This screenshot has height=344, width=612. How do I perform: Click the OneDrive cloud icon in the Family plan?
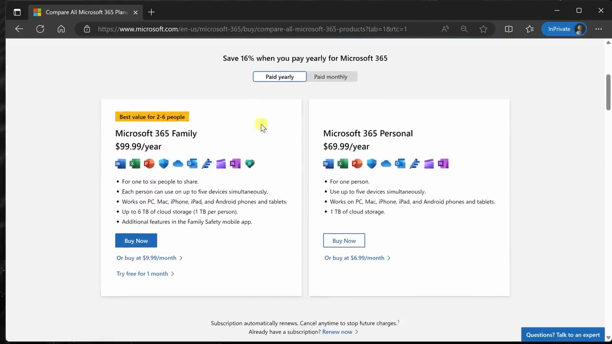pos(178,164)
